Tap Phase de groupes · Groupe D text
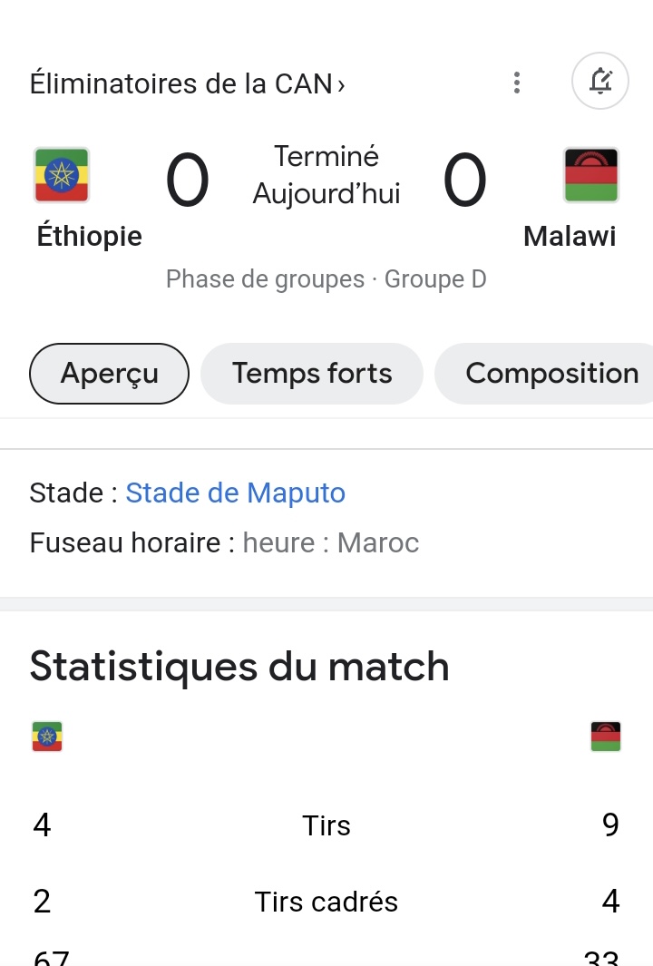This screenshot has height=966, width=653. pos(326,279)
